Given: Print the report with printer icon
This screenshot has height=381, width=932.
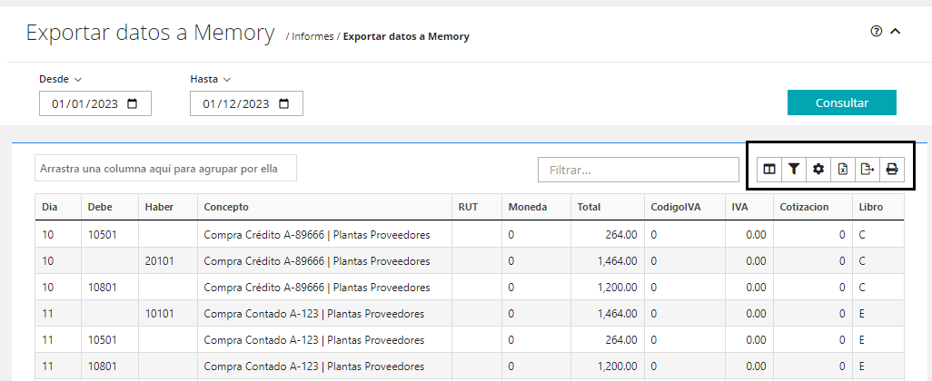Looking at the screenshot, I should pyautogui.click(x=892, y=169).
